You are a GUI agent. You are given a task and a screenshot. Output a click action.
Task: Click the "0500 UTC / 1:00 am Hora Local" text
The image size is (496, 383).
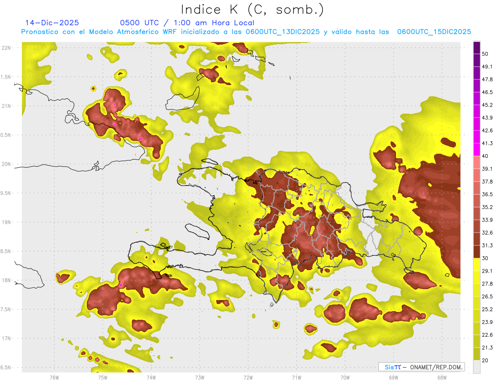[x=187, y=23]
